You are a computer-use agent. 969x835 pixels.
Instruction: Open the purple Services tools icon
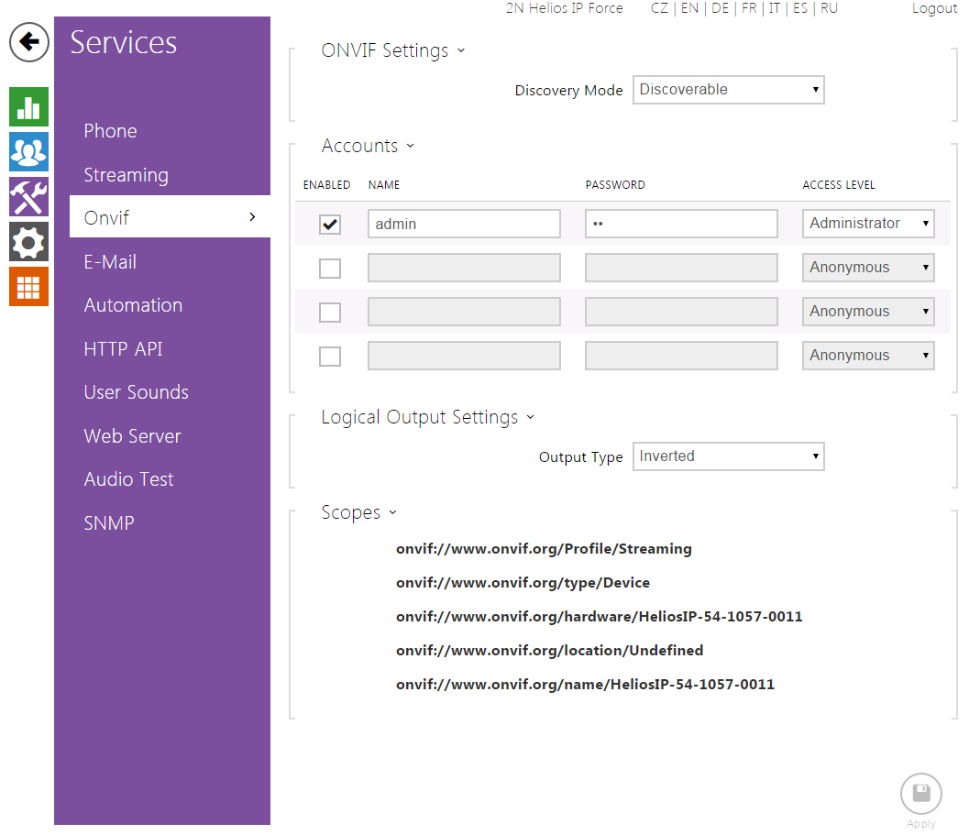point(29,197)
